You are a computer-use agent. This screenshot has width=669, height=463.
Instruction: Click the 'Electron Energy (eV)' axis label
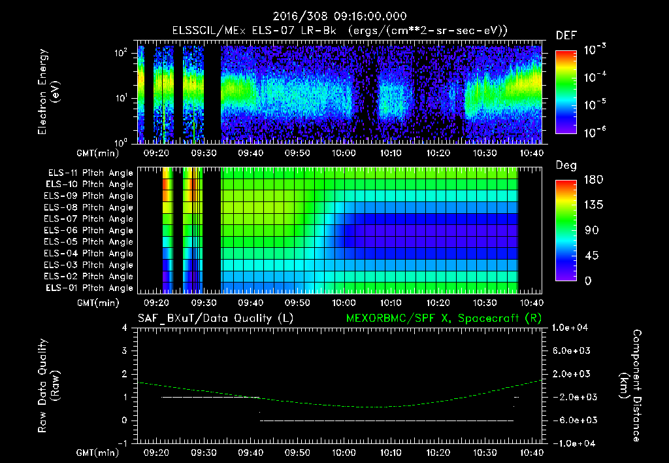(48, 92)
